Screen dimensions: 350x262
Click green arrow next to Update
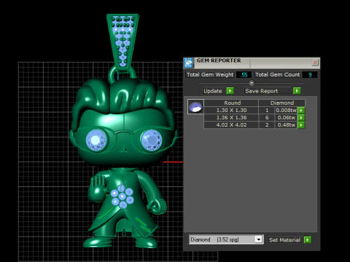pos(230,91)
